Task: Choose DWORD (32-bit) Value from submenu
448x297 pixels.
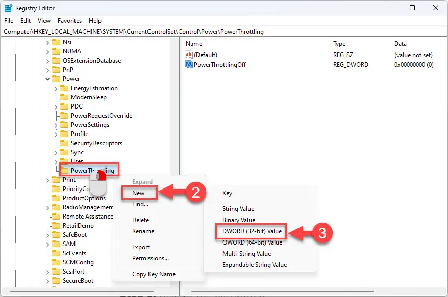Action: pyautogui.click(x=252, y=231)
